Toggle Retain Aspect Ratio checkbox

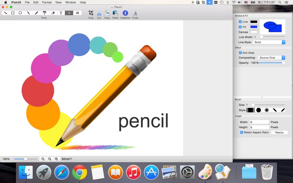point(242,132)
